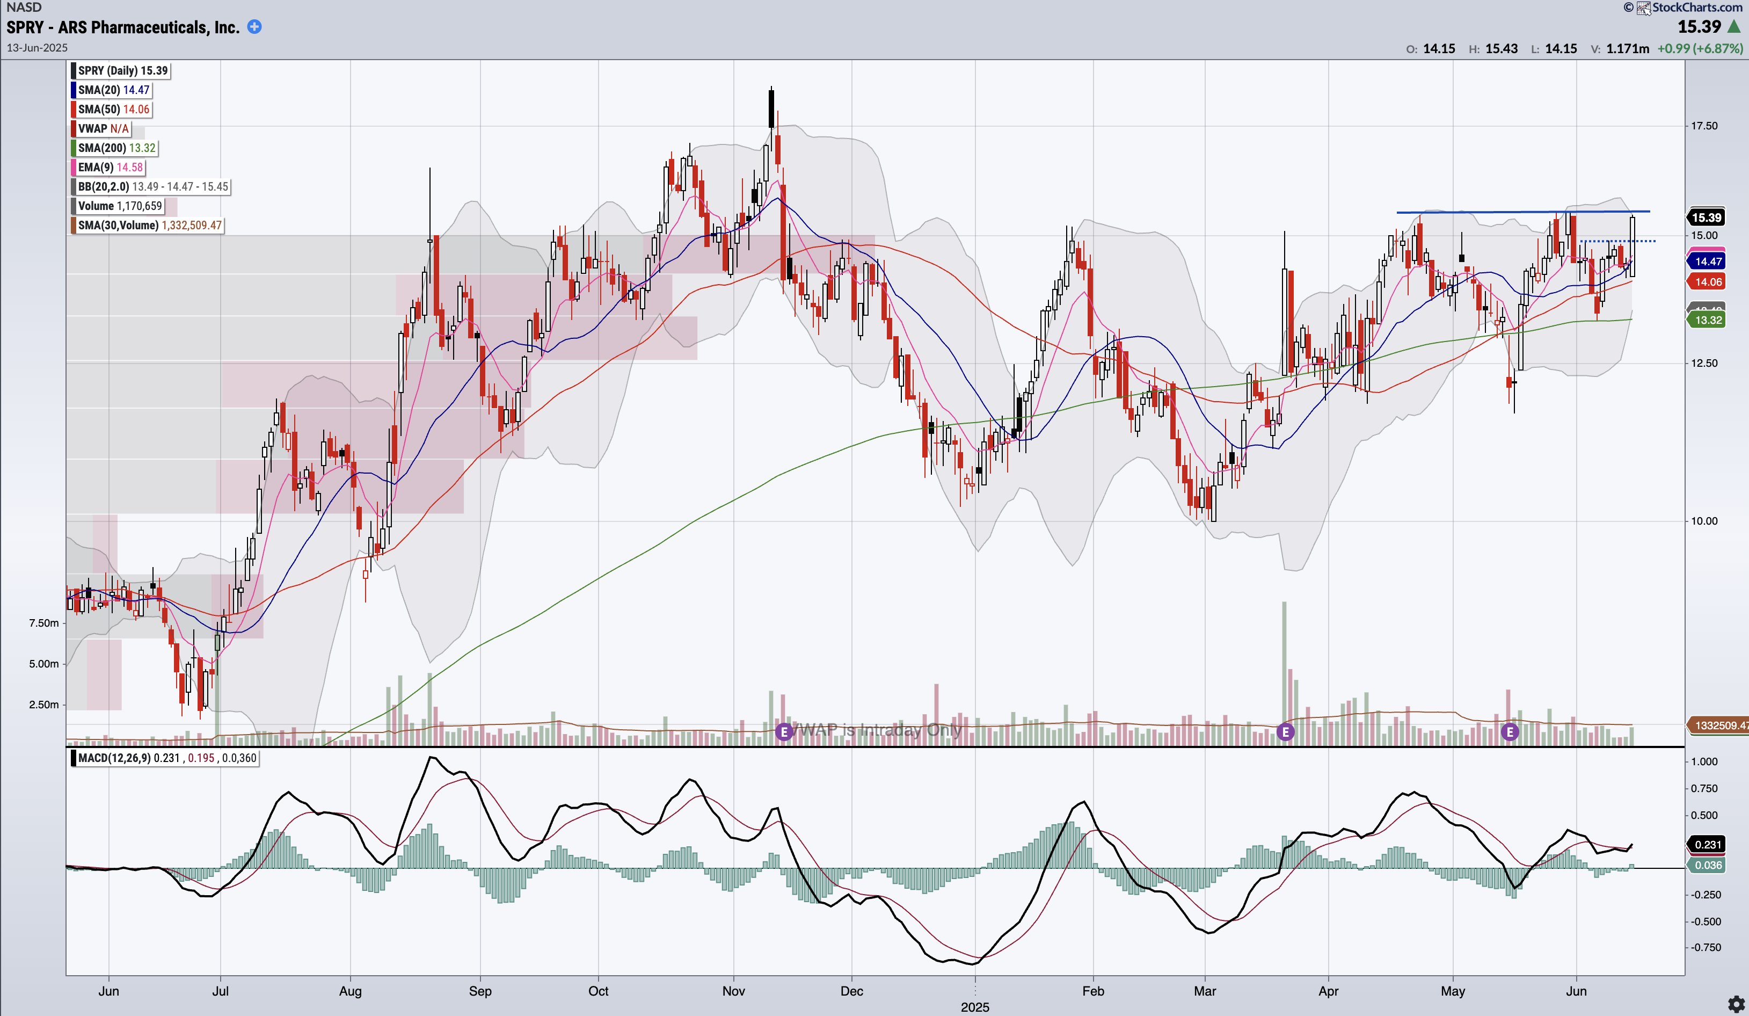The height and width of the screenshot is (1016, 1749).
Task: Click the green up-arrow next to price
Action: pos(1734,27)
